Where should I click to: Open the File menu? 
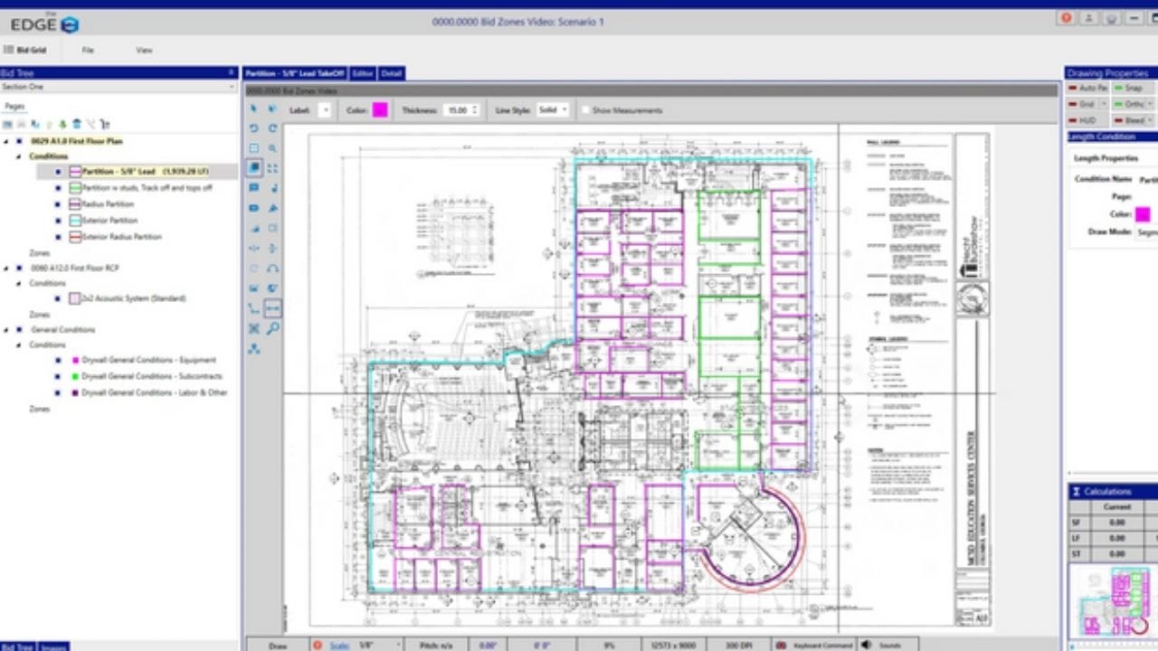[x=88, y=50]
